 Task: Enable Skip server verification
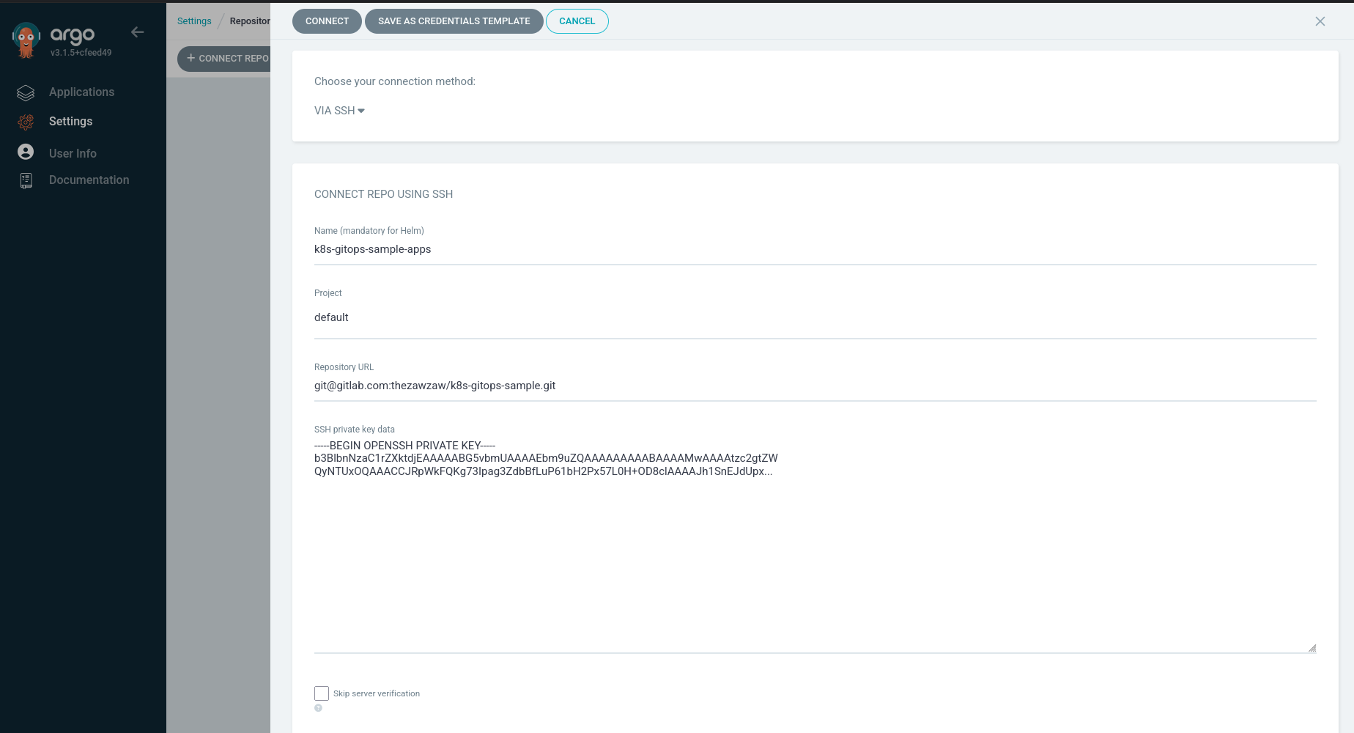(x=321, y=693)
